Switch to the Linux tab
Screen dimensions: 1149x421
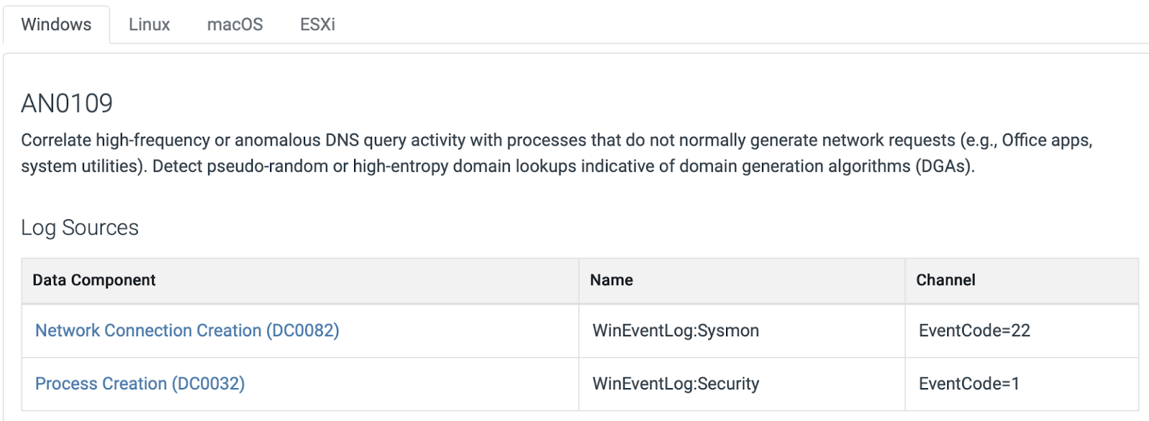coord(149,24)
